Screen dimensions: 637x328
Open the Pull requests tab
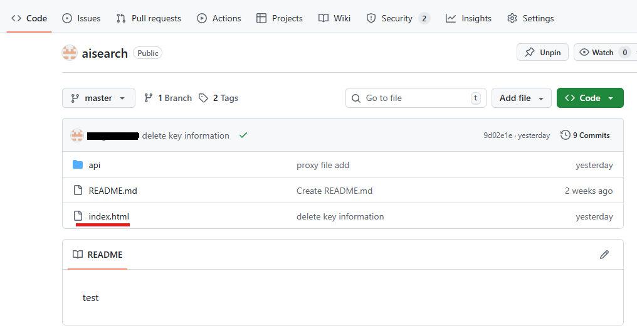pyautogui.click(x=149, y=18)
